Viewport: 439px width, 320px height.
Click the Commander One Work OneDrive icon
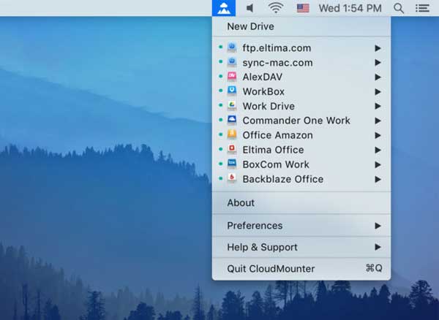tap(232, 120)
